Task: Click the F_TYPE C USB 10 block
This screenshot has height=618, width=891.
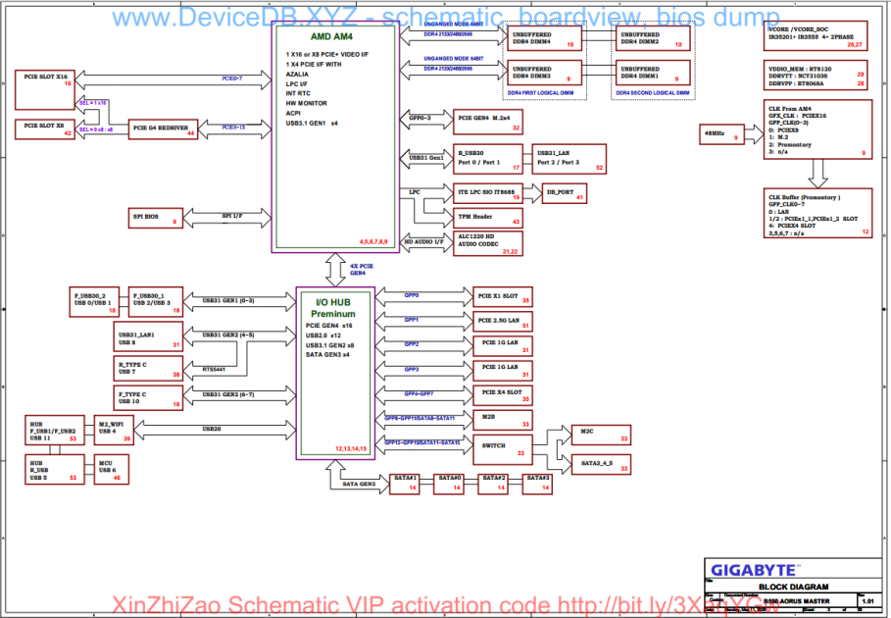Action: pyautogui.click(x=148, y=398)
